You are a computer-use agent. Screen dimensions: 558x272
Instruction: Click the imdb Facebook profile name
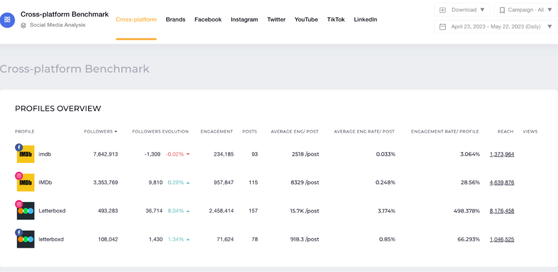coord(45,154)
